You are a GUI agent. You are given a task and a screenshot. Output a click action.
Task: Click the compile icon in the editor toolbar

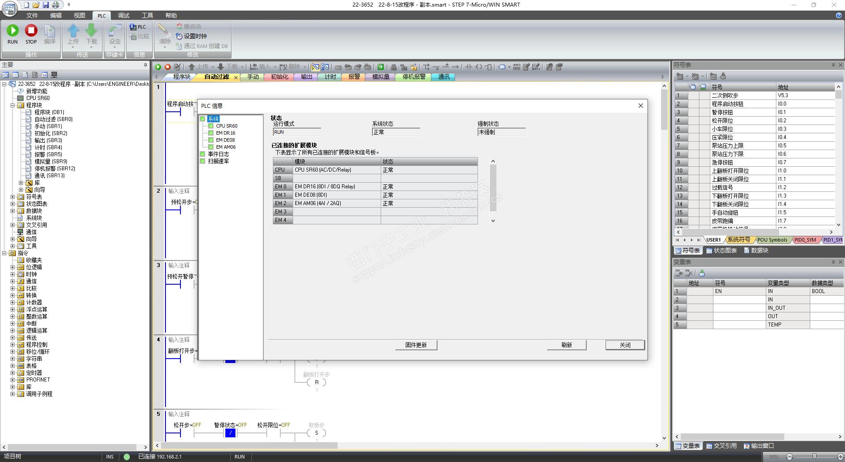point(177,67)
